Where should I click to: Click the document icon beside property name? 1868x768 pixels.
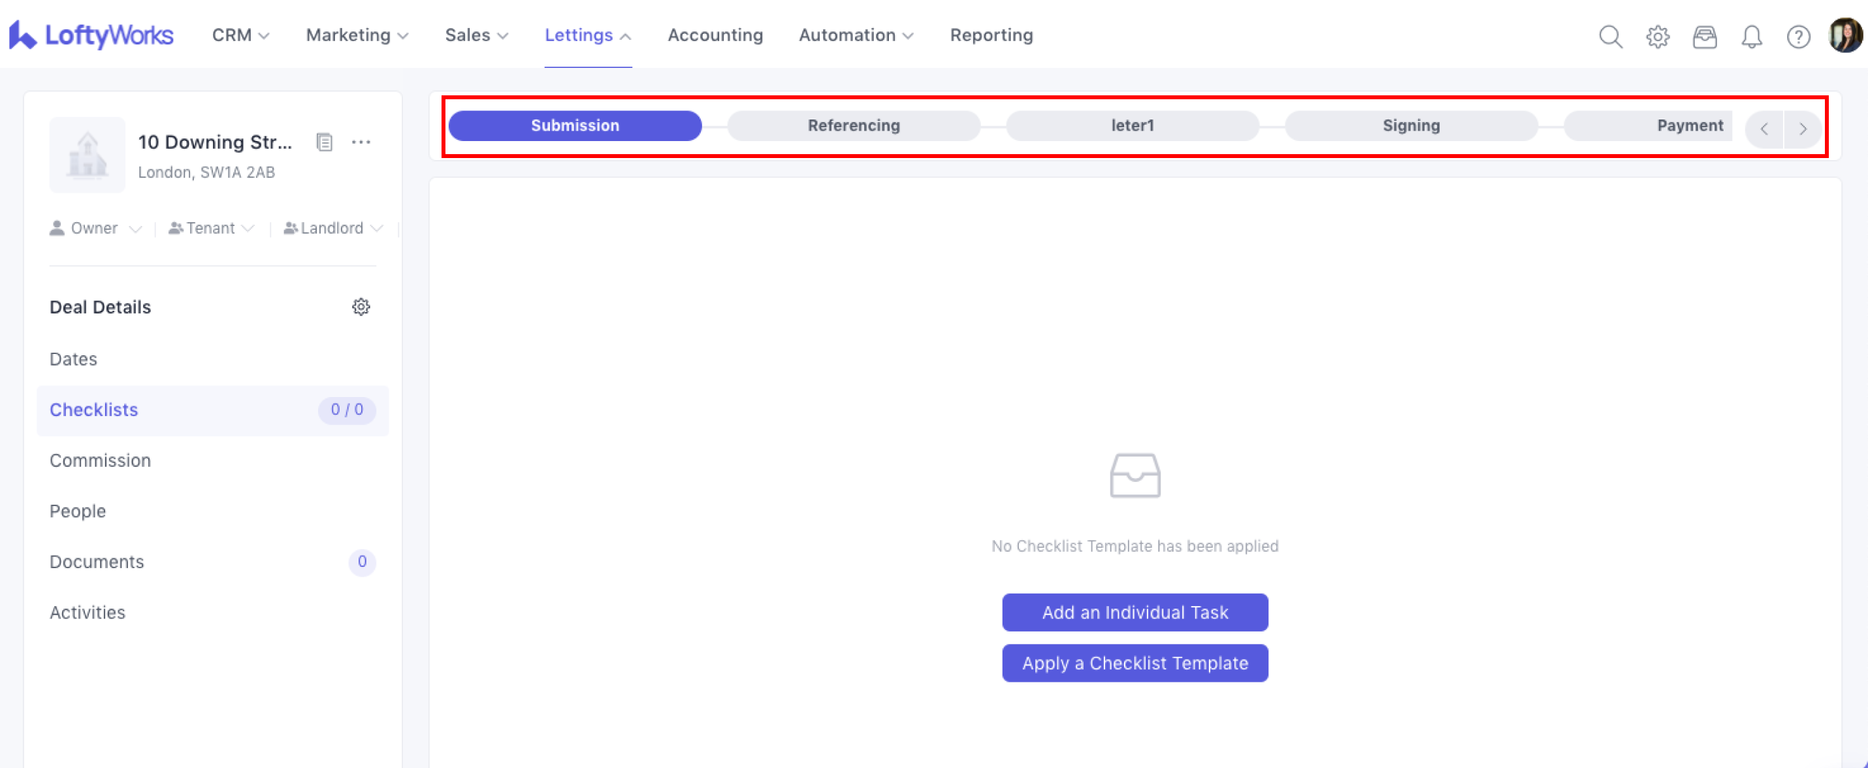point(324,142)
